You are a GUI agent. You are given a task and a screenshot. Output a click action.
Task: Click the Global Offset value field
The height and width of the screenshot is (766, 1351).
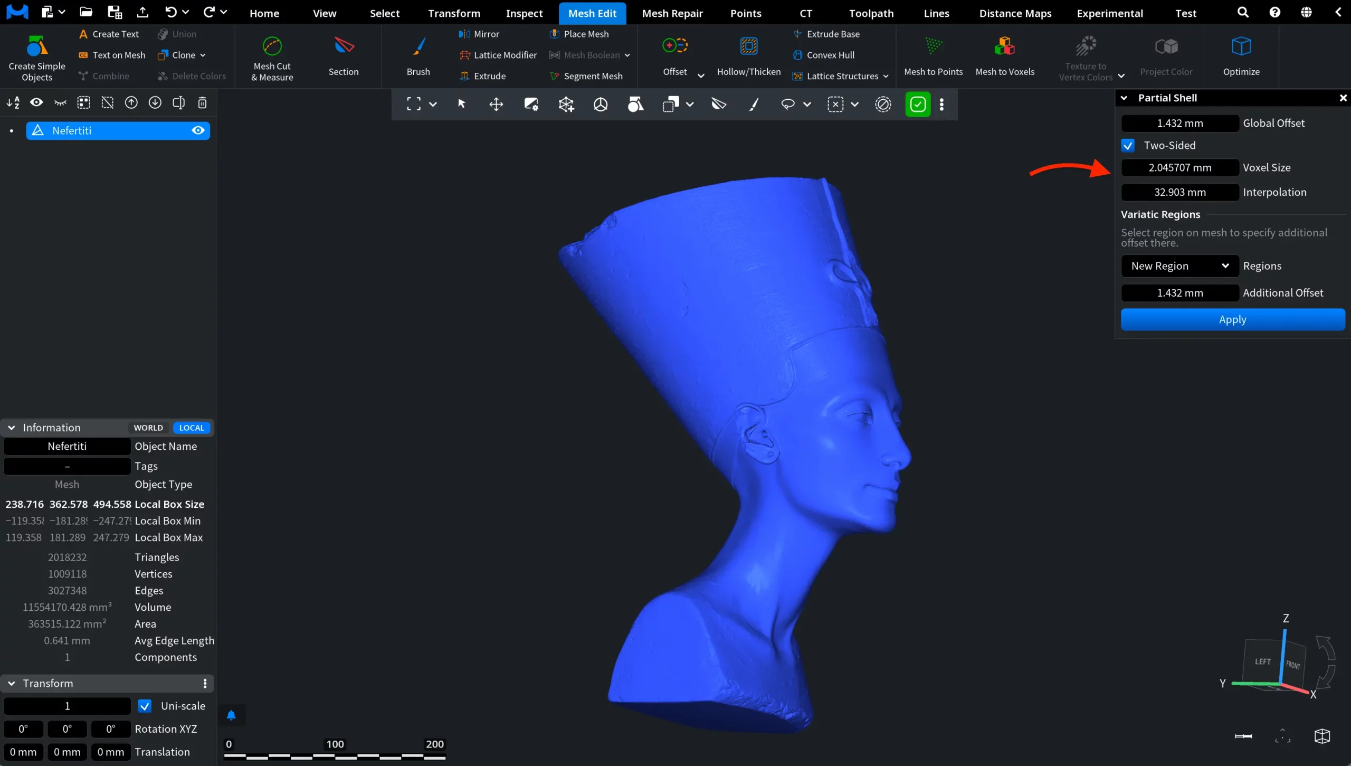click(1180, 123)
